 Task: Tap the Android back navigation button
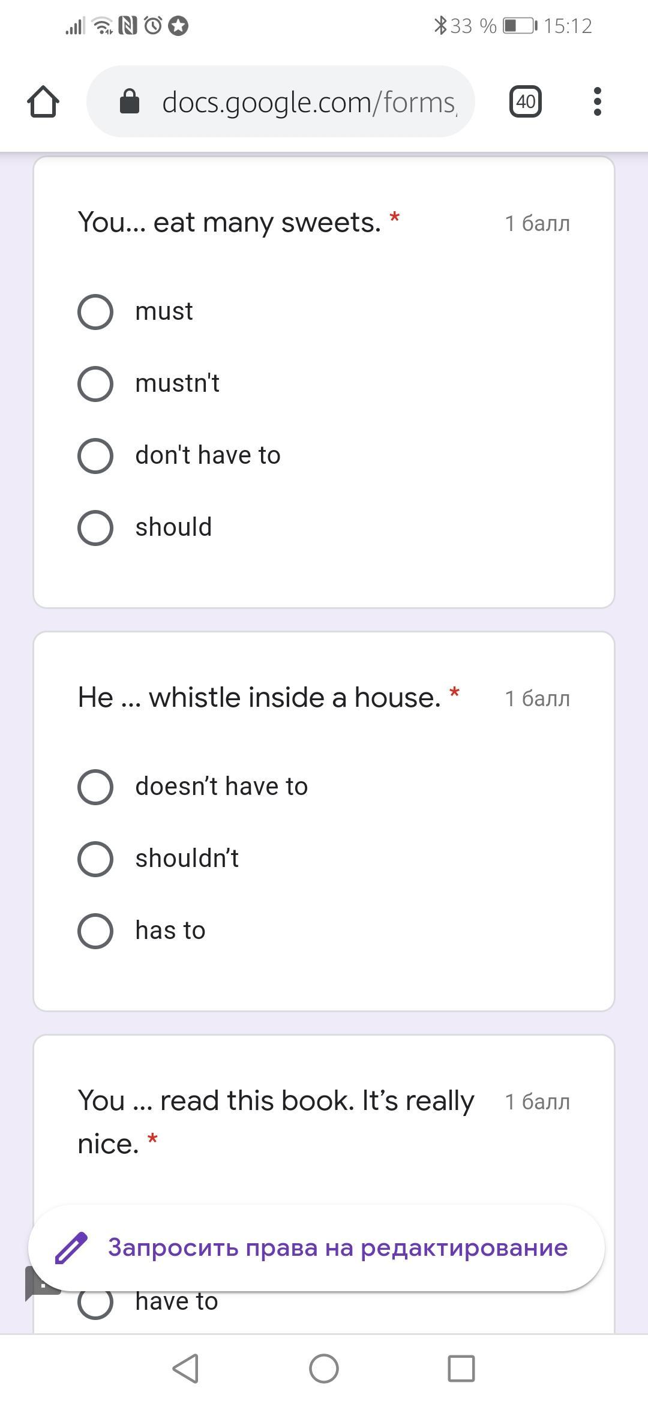(x=185, y=1369)
